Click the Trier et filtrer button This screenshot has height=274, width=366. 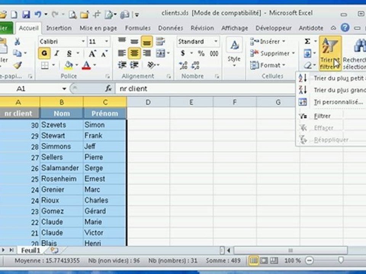330,53
